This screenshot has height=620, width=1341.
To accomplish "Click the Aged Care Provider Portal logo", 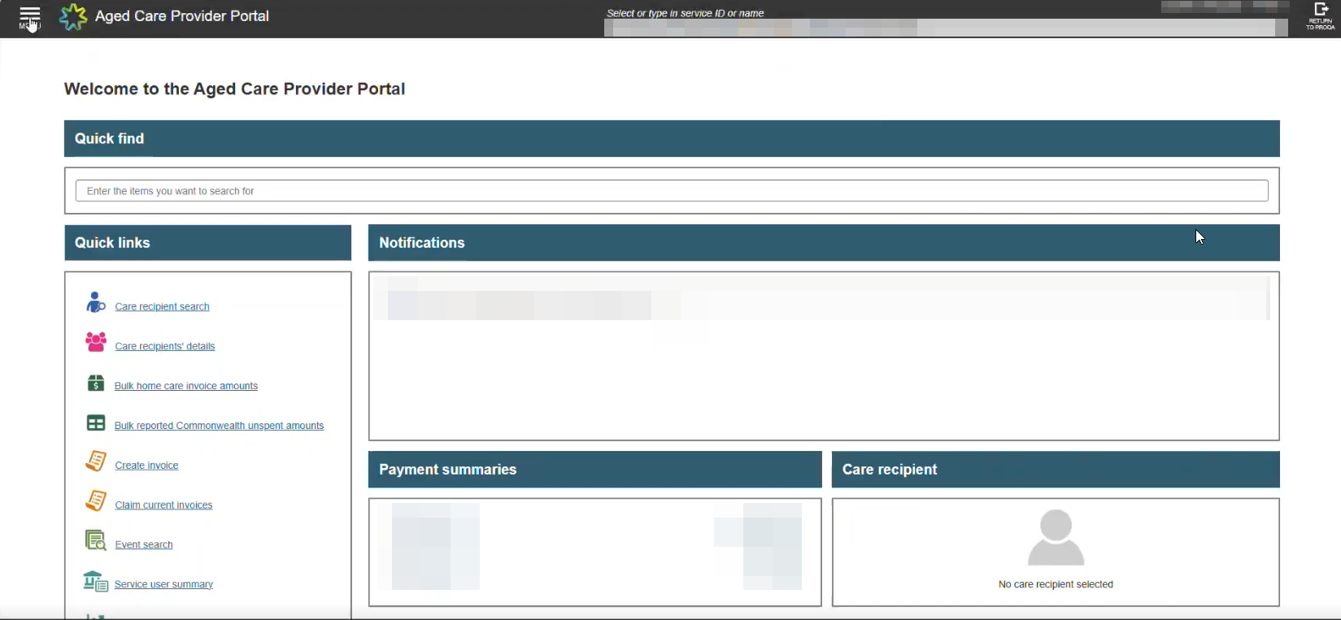I will 73,16.
